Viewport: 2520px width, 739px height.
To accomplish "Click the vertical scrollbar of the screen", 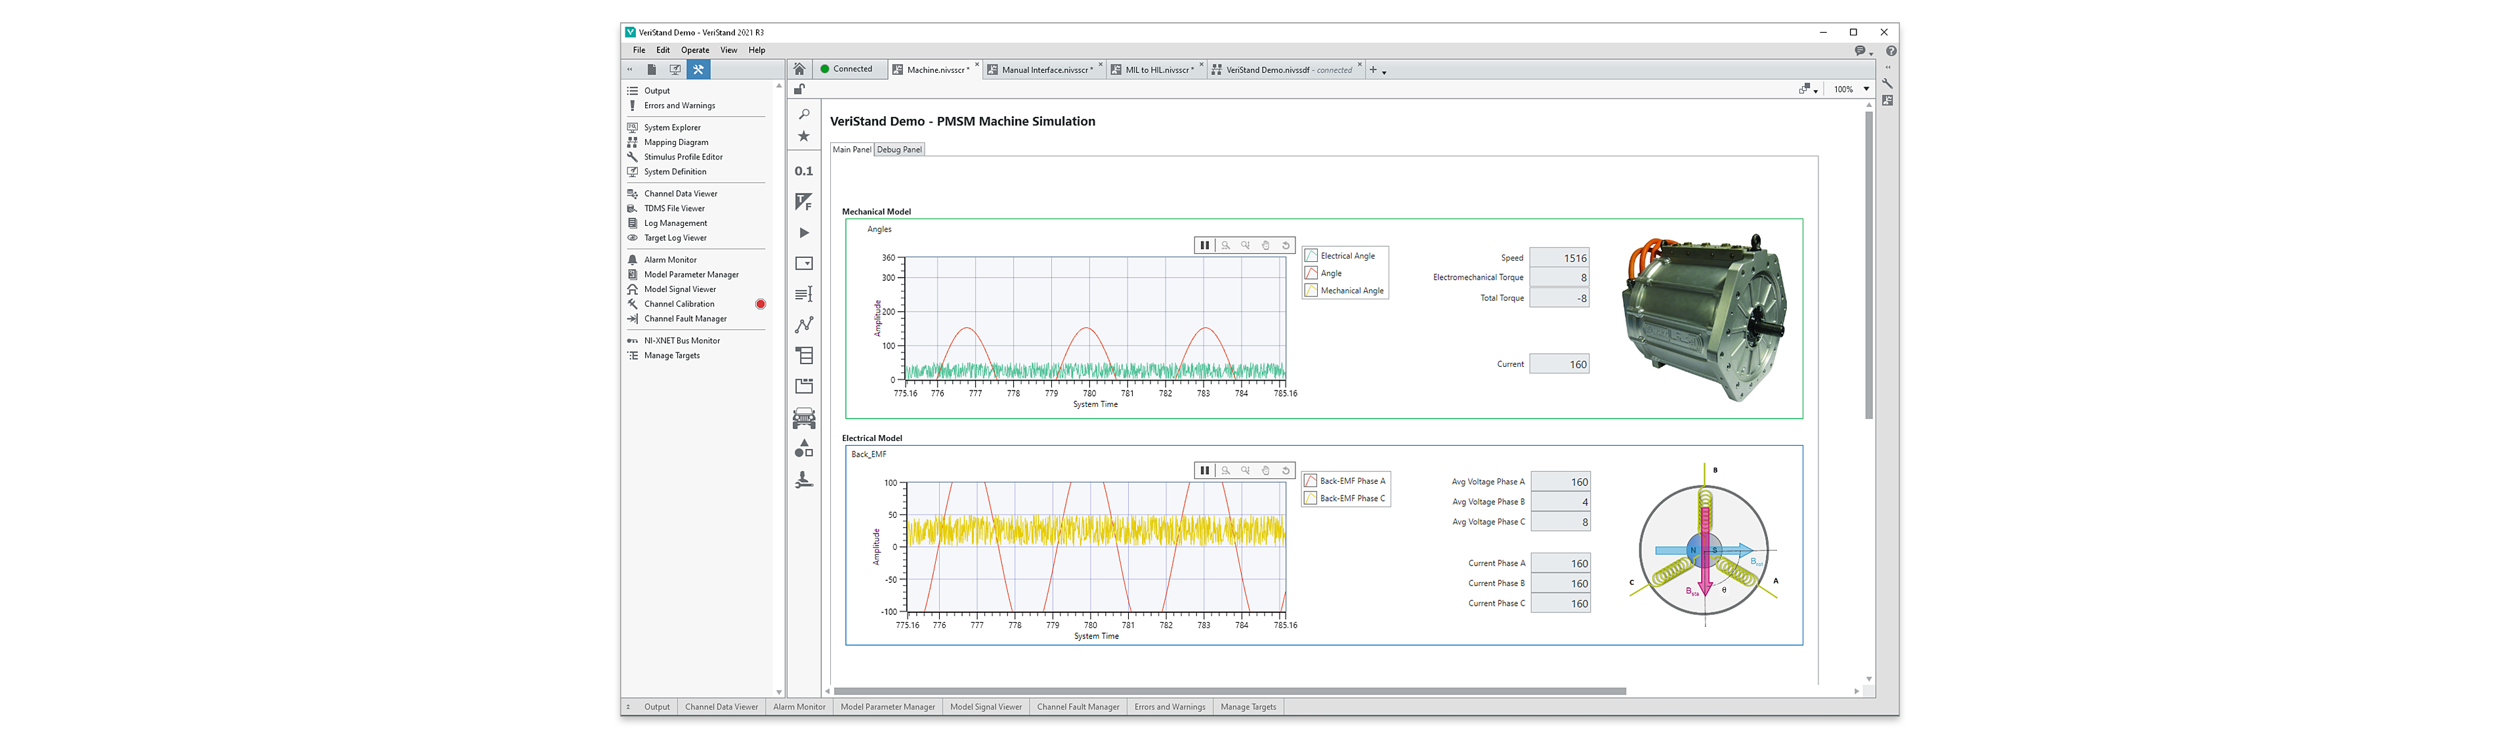I will point(1868,264).
